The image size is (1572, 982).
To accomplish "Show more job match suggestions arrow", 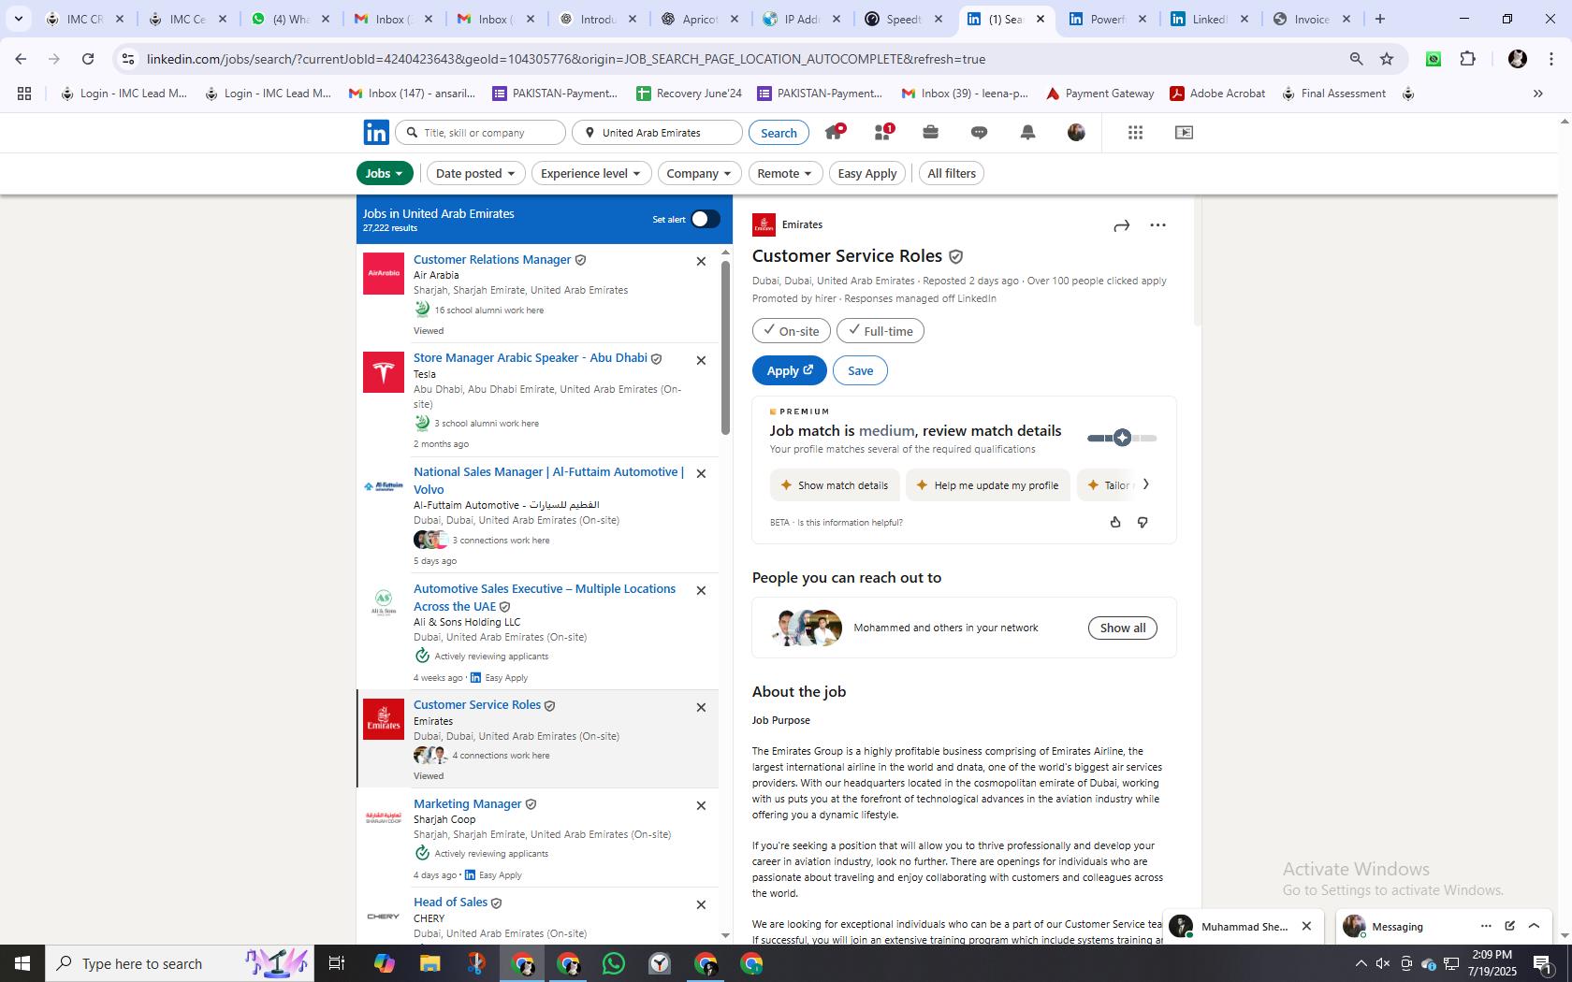I will 1145,484.
